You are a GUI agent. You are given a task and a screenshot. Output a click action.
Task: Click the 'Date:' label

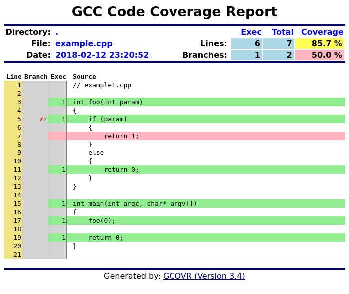click(x=38, y=55)
